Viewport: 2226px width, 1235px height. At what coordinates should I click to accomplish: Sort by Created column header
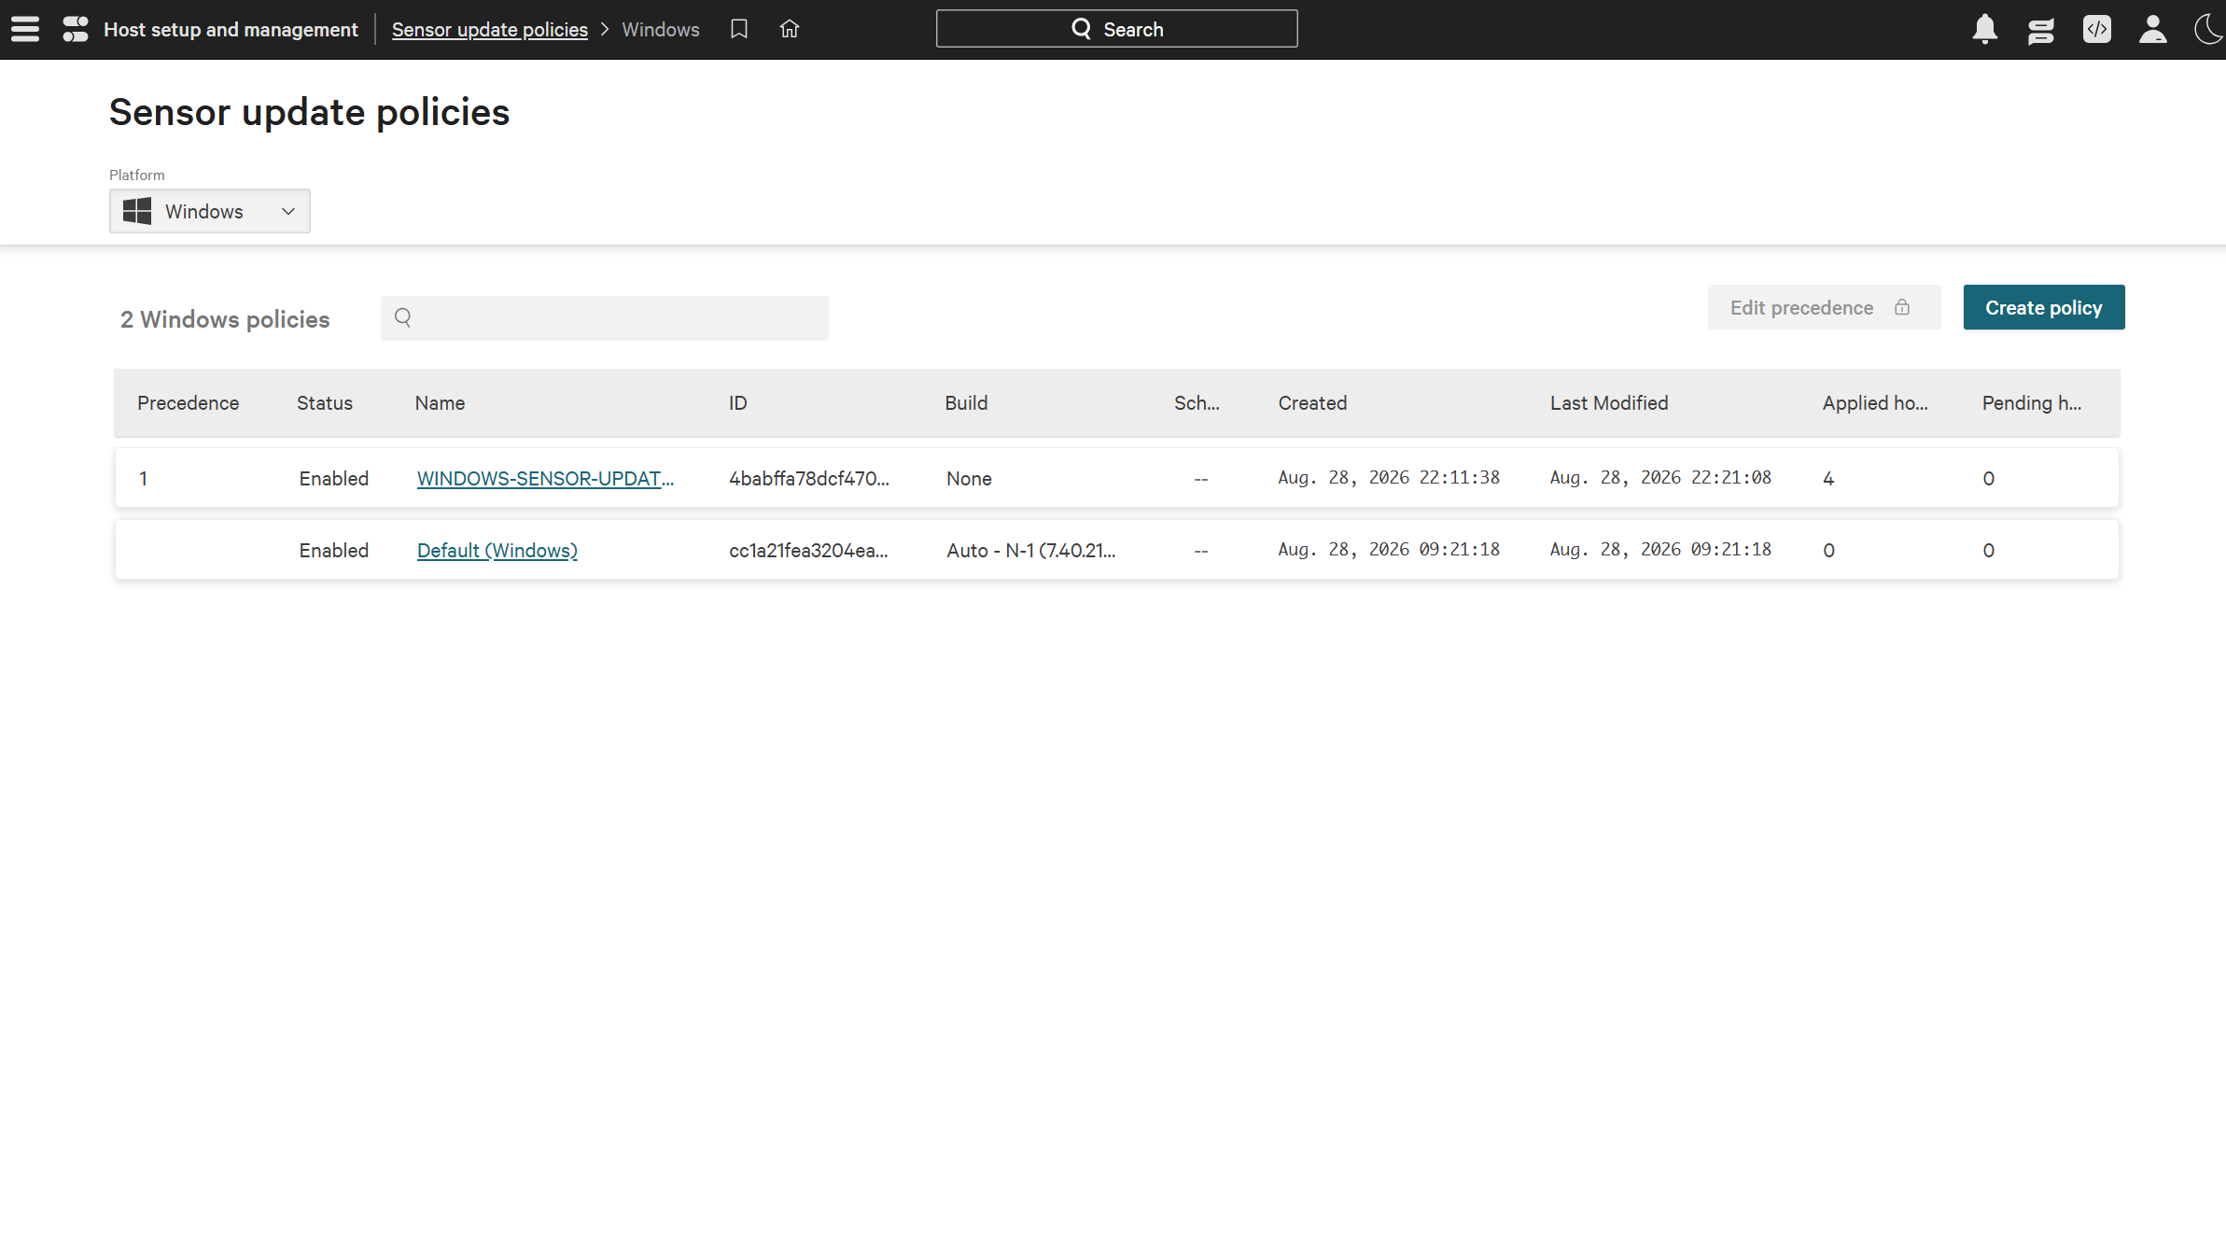click(1312, 402)
